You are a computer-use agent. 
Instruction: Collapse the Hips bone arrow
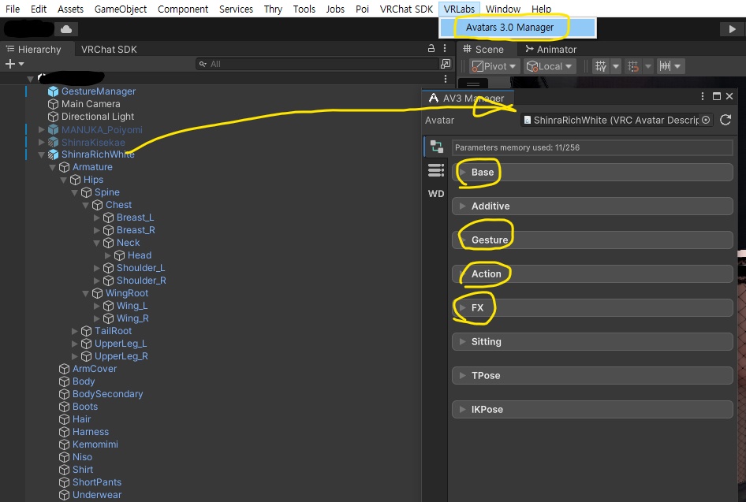(63, 180)
